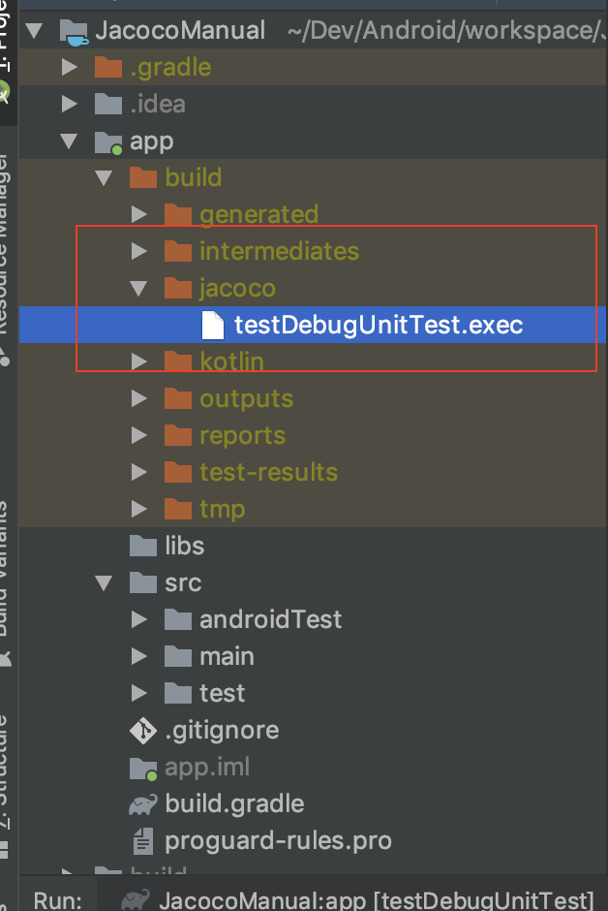Collapse the build folder arrow
608x911 pixels.
coord(104,177)
